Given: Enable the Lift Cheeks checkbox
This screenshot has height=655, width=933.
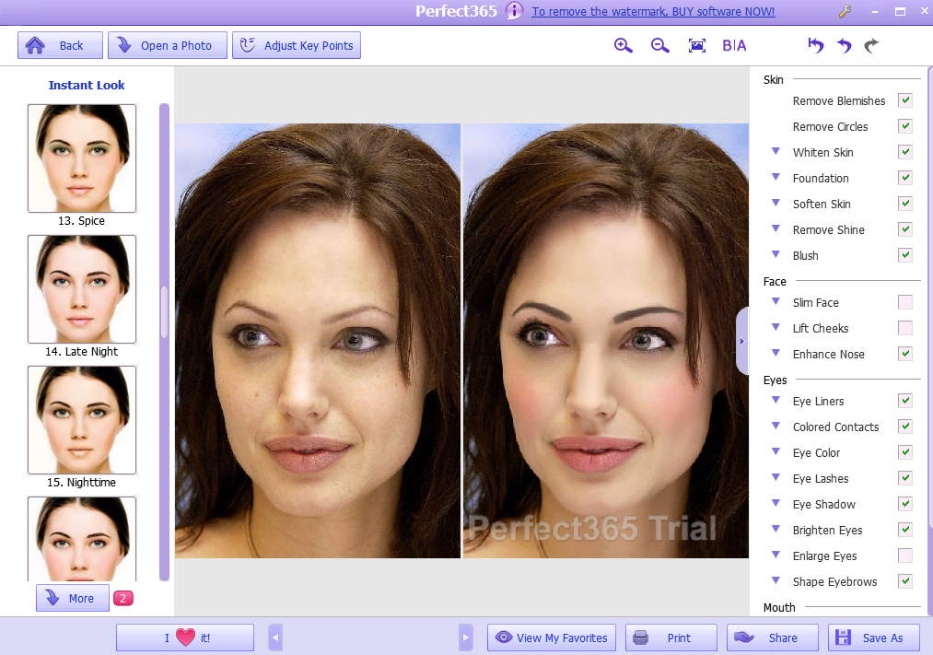Looking at the screenshot, I should [905, 328].
